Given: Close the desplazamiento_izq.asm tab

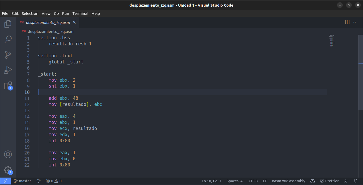Looking at the screenshot, I should pos(74,22).
